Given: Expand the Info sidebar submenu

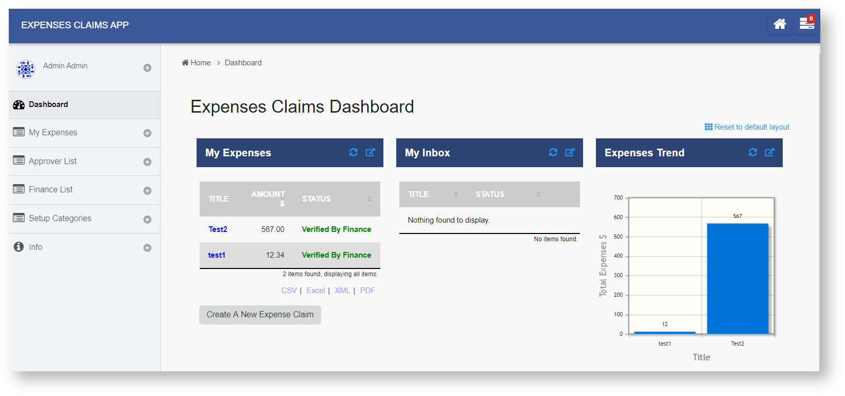Looking at the screenshot, I should point(147,248).
